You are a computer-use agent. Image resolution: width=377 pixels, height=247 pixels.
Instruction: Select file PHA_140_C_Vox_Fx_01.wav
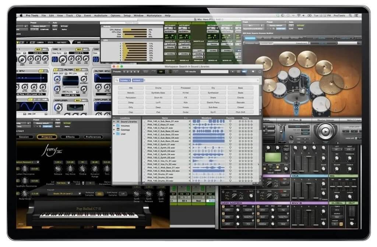click(x=162, y=161)
